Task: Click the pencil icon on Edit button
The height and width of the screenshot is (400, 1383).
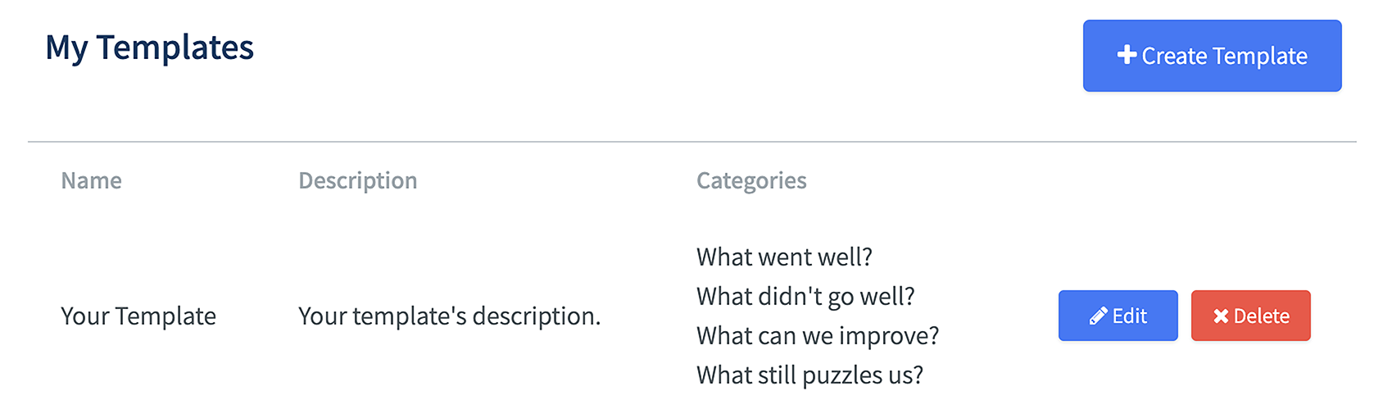Action: tap(1099, 316)
